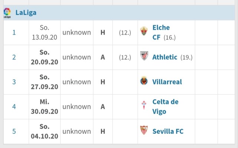Open the Athletic team link

click(165, 57)
